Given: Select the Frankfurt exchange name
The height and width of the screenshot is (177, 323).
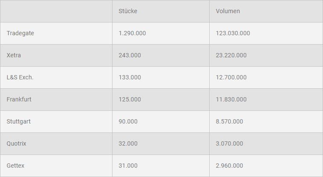Looking at the screenshot, I should tap(19, 99).
